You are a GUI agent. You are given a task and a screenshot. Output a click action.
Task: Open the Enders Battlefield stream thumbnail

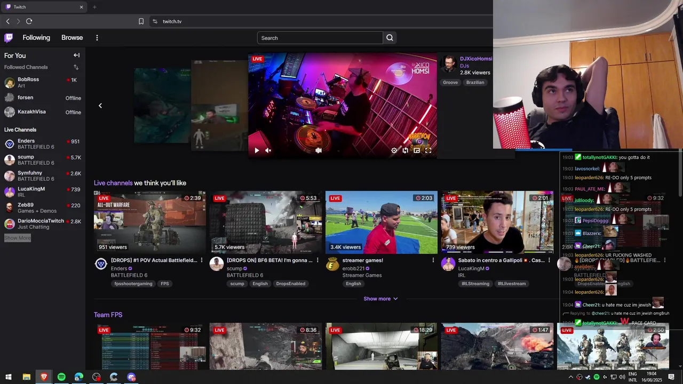150,222
